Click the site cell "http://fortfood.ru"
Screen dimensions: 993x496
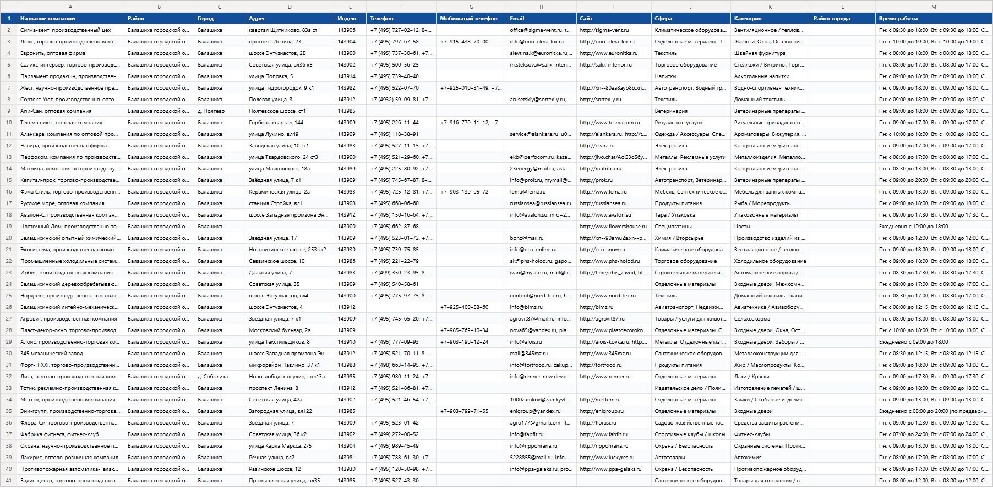point(614,365)
